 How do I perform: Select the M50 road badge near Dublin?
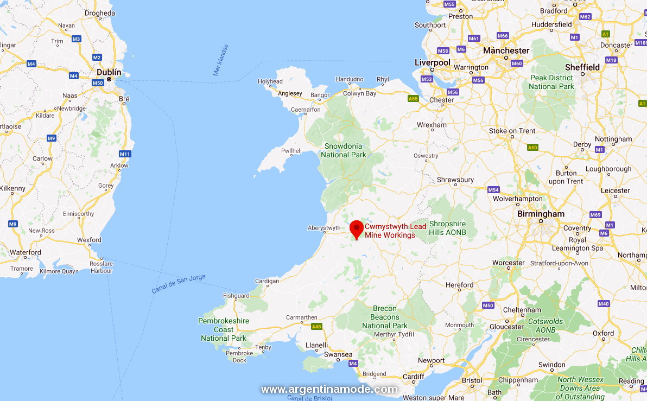coord(98,83)
